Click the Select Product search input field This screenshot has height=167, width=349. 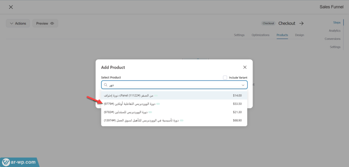pyautogui.click(x=174, y=85)
